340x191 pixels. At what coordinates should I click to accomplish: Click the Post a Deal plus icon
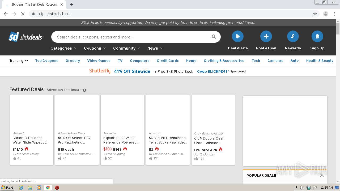266,36
